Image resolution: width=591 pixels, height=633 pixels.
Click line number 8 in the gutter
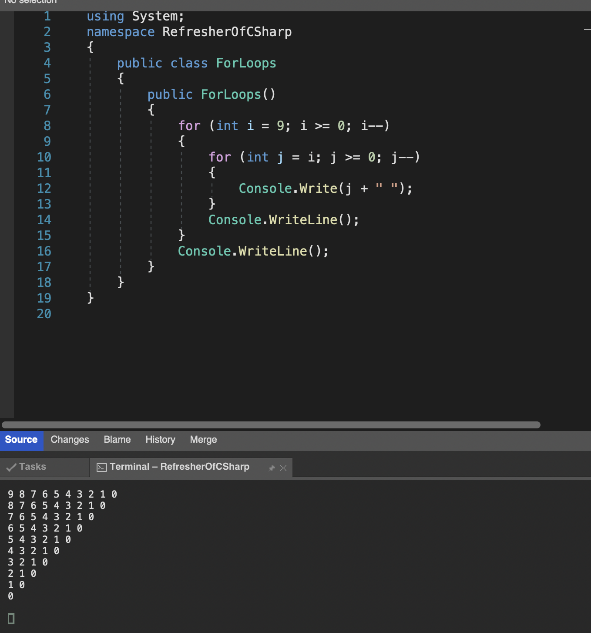pyautogui.click(x=47, y=126)
